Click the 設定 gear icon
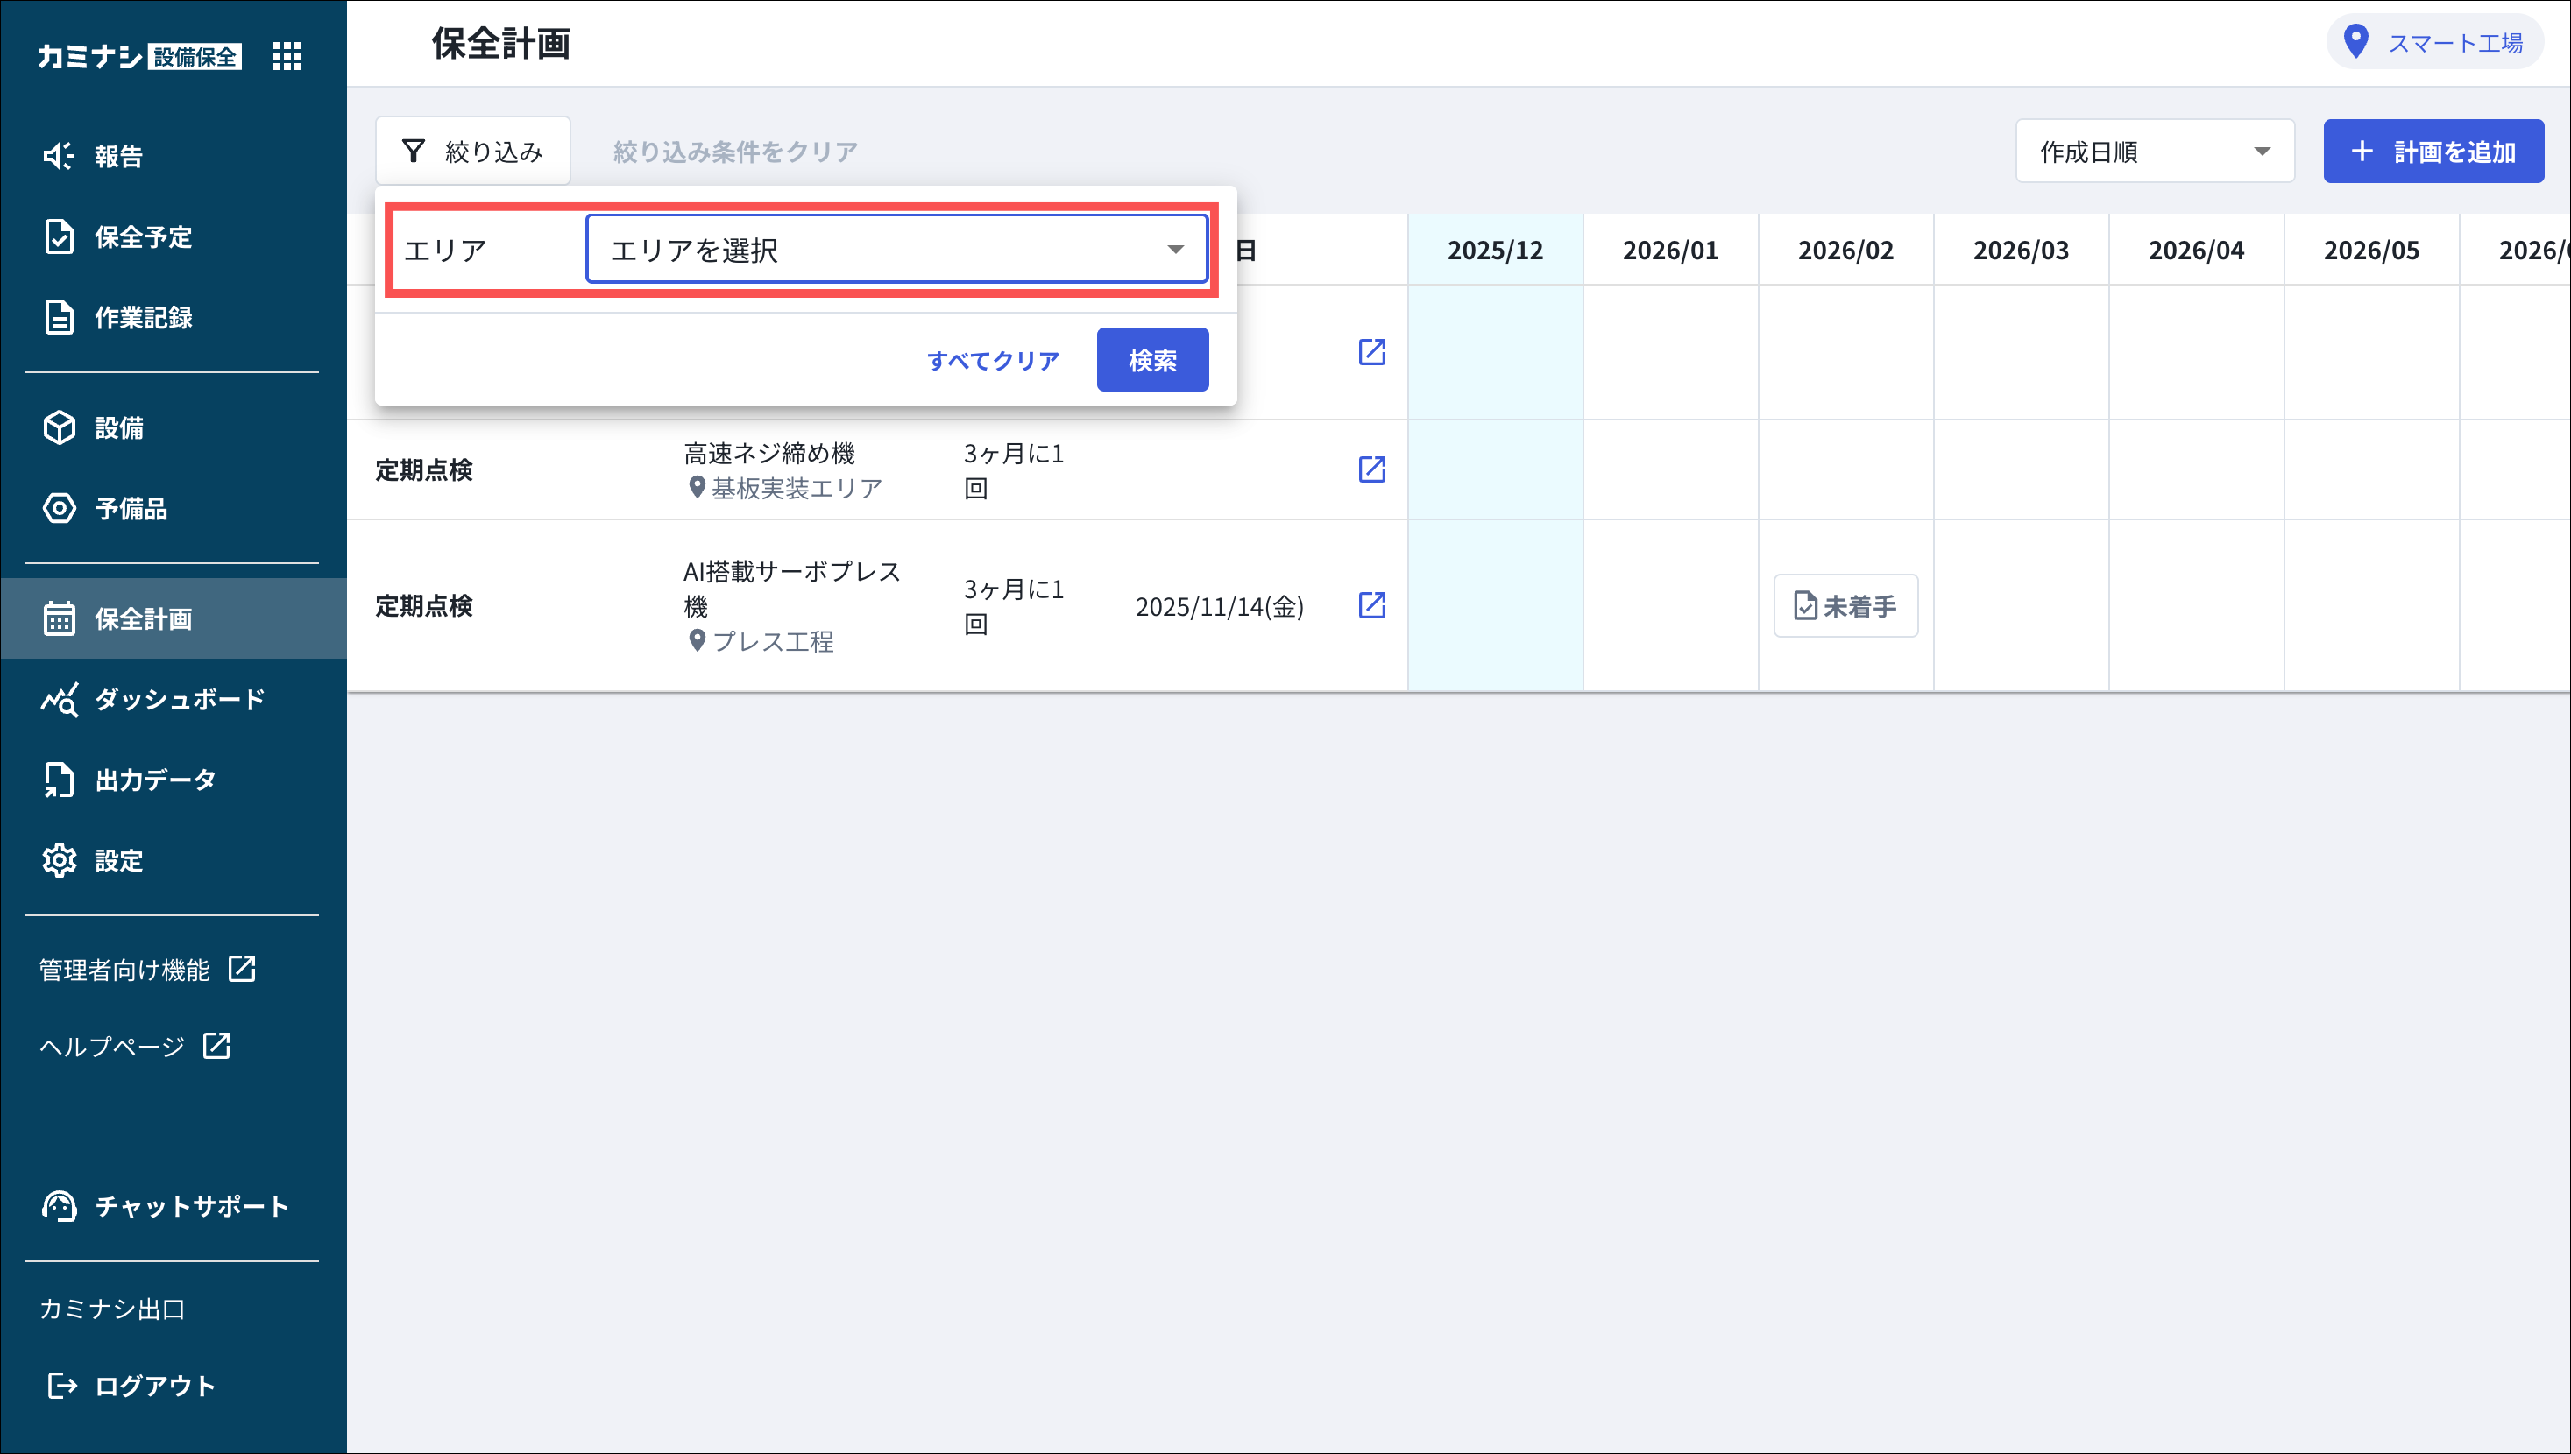Image resolution: width=2571 pixels, height=1454 pixels. click(x=59, y=860)
